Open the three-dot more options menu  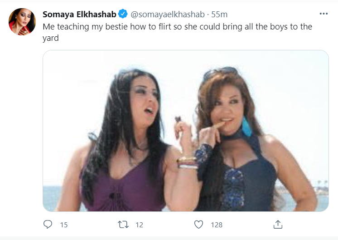click(323, 14)
